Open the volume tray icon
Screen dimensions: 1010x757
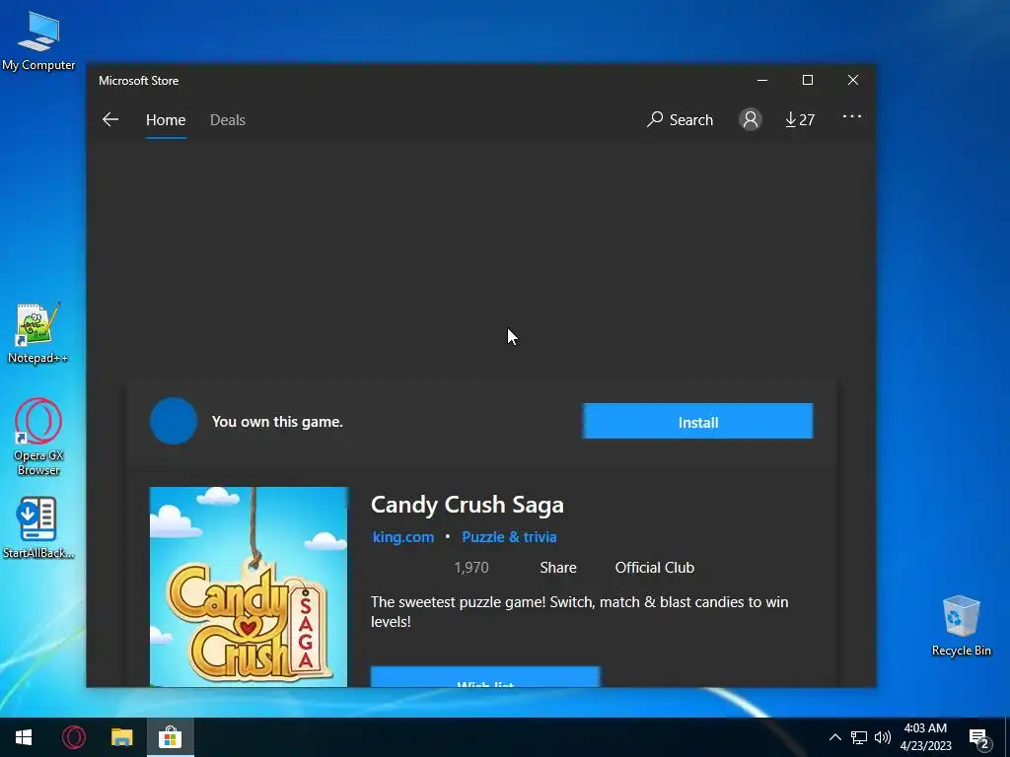click(x=883, y=737)
